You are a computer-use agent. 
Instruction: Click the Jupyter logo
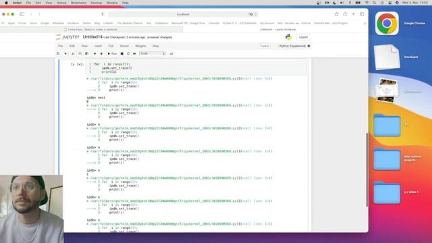click(x=67, y=37)
